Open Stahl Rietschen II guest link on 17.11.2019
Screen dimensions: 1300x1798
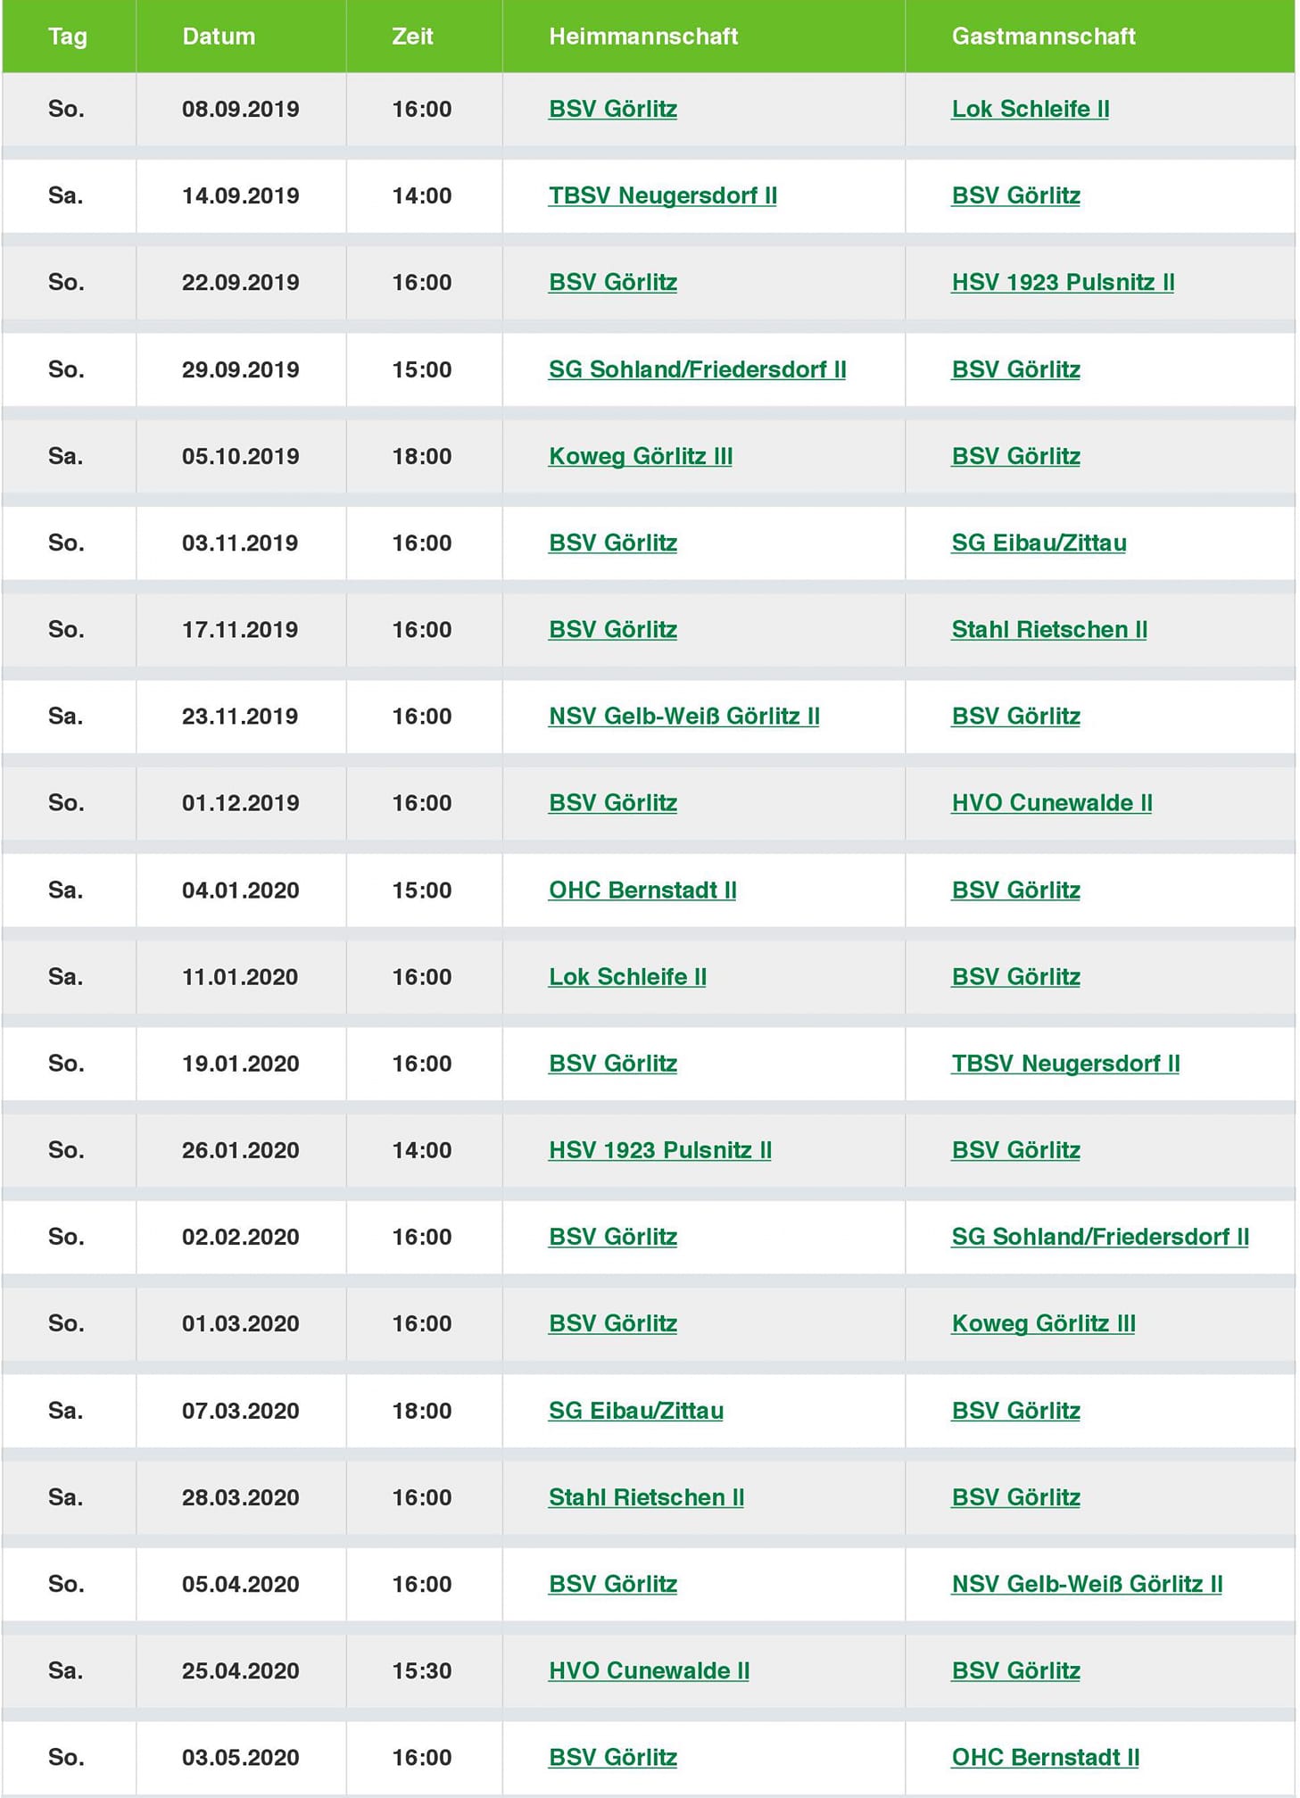click(x=1049, y=629)
